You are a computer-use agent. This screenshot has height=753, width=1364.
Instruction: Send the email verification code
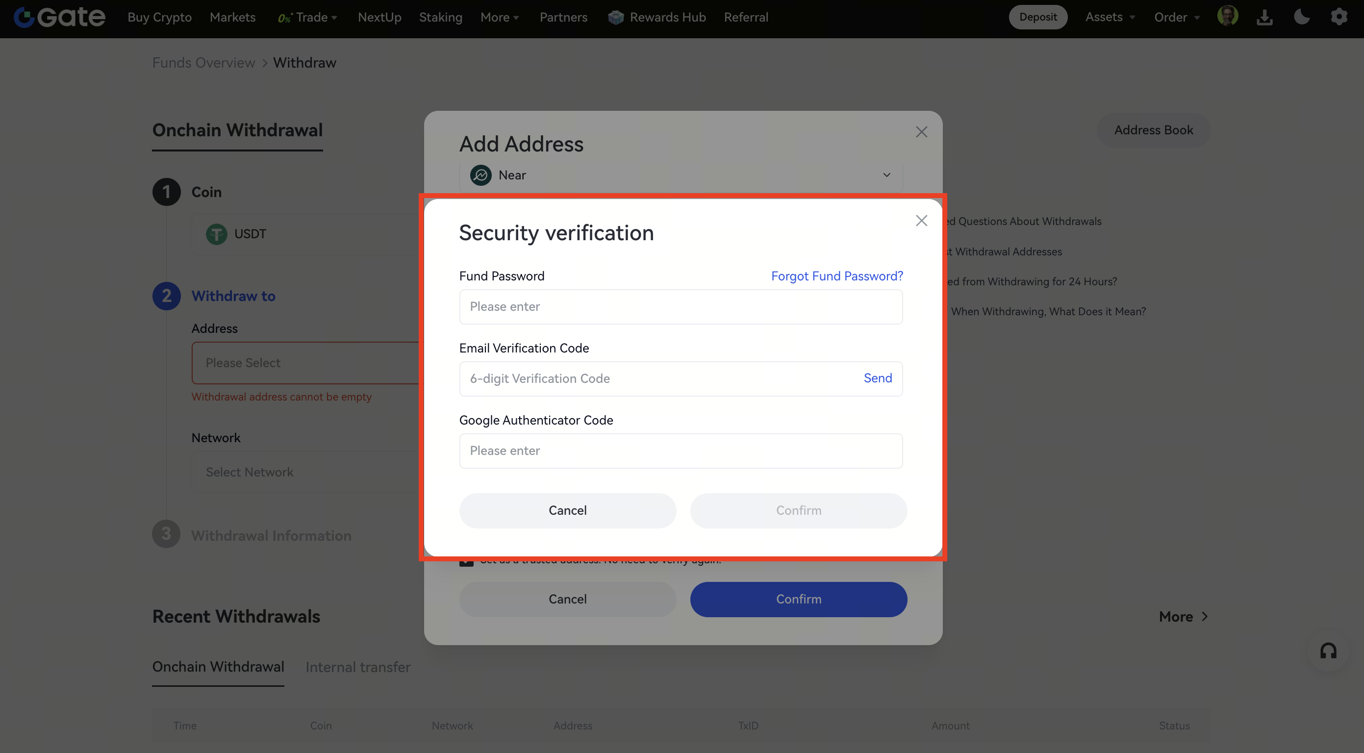coord(878,378)
